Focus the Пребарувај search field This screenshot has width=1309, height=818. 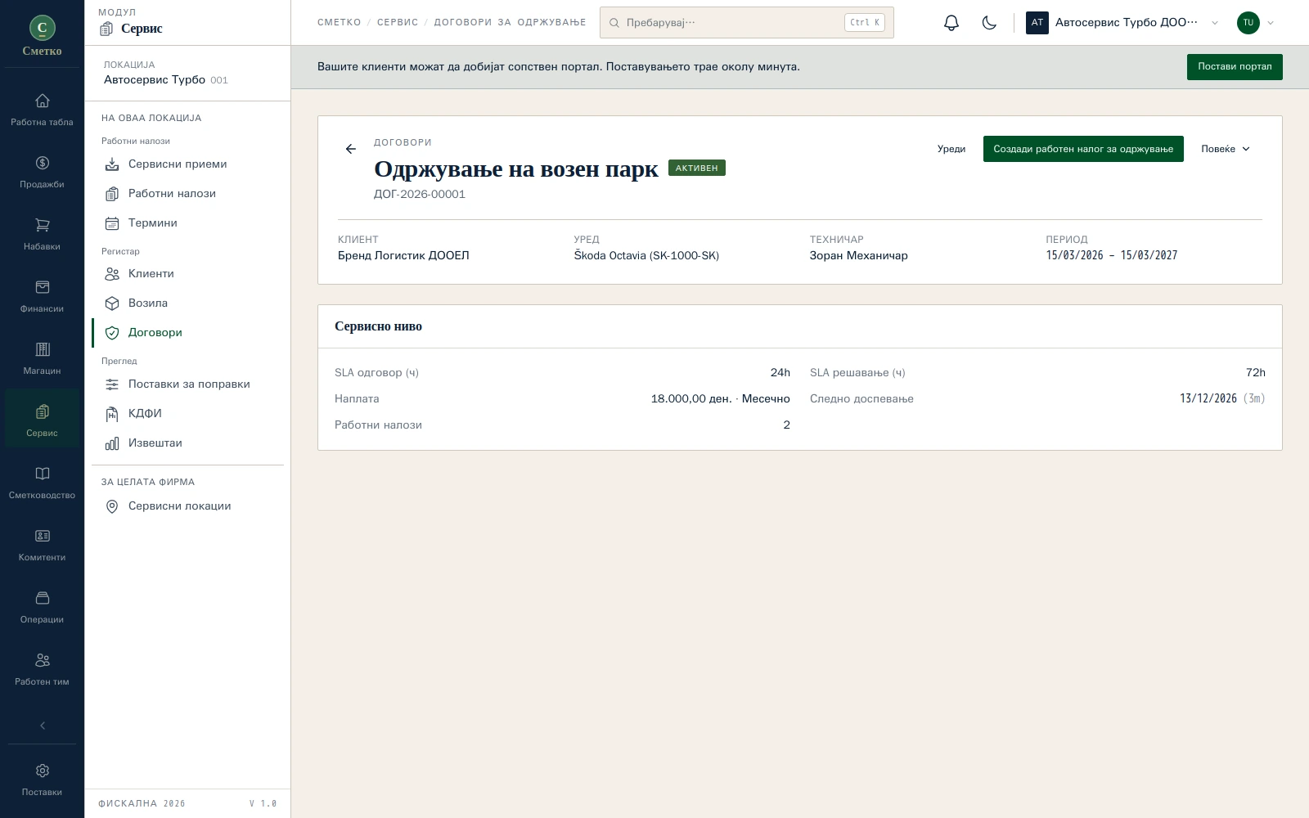[746, 23]
